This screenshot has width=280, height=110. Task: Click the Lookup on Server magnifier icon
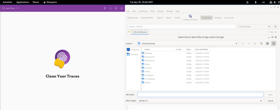(190, 16)
